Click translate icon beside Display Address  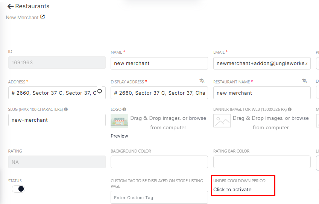click(202, 81)
